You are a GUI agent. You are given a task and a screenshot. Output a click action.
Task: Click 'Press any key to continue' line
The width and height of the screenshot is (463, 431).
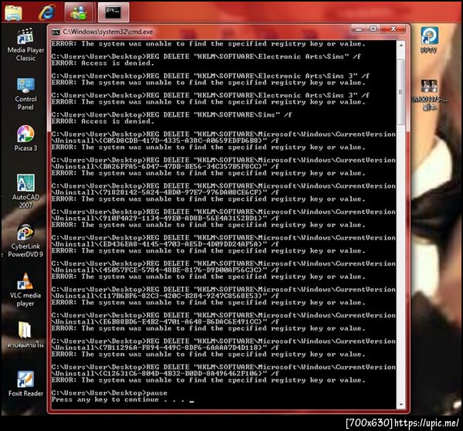[x=123, y=400]
